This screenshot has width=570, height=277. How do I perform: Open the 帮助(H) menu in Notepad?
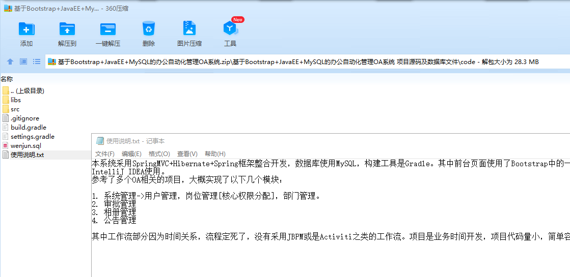215,153
